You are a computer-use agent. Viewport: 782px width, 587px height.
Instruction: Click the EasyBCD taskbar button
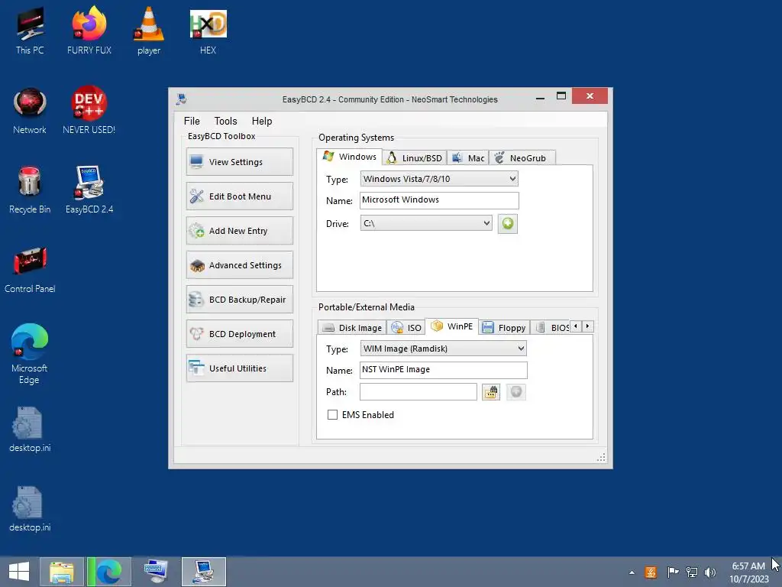[x=203, y=572]
